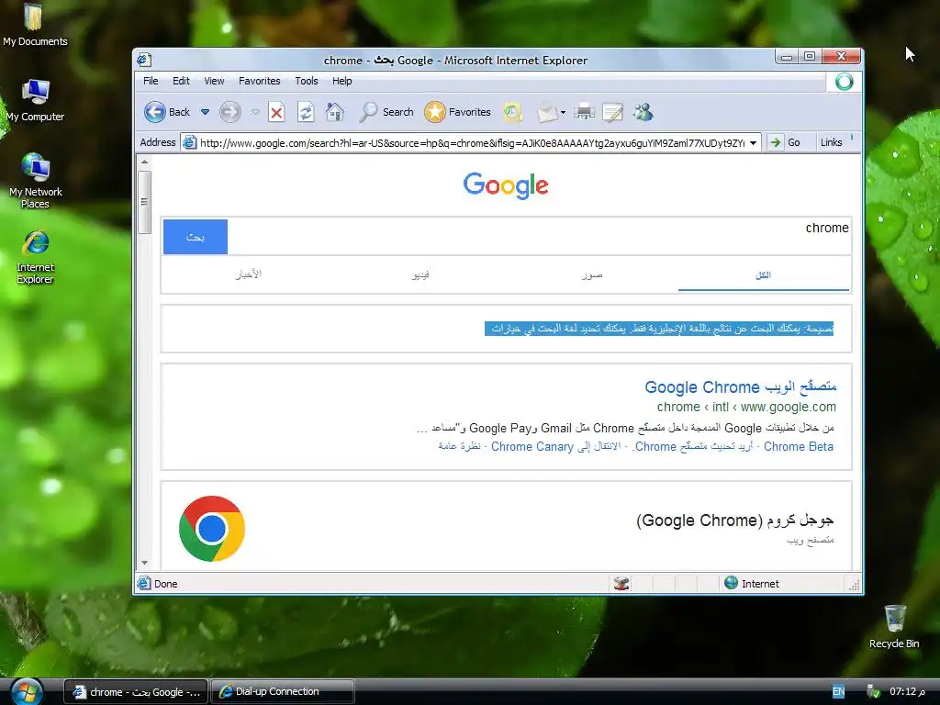This screenshot has height=705, width=940.
Task: Open the Links toolbar label
Action: tap(832, 142)
